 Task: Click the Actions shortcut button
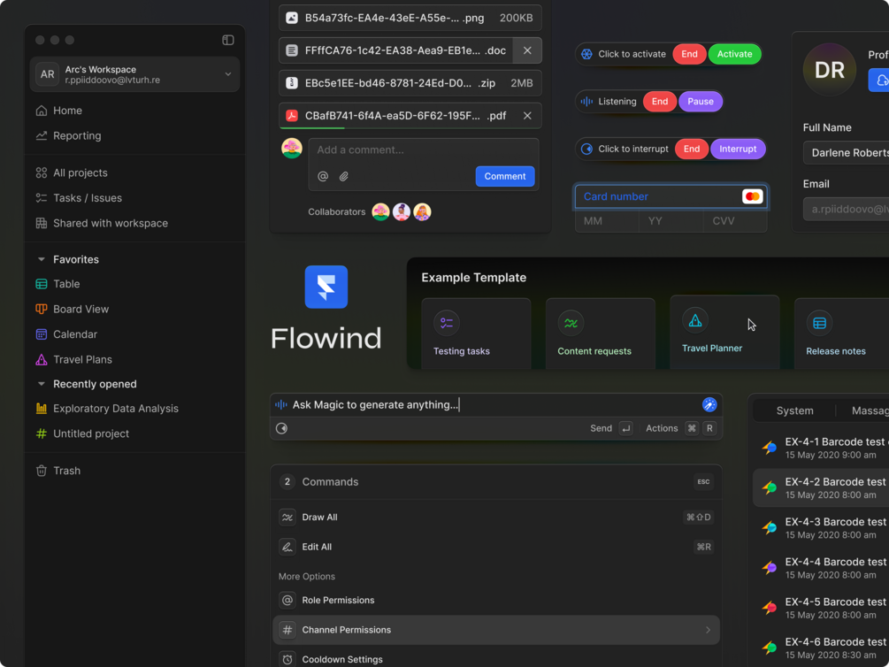[681, 428]
